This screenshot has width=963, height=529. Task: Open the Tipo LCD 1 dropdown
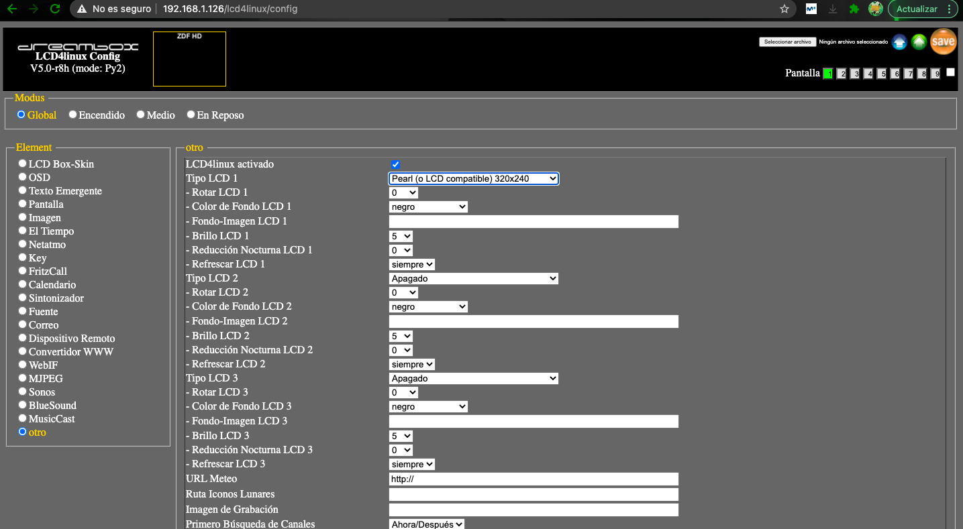473,179
